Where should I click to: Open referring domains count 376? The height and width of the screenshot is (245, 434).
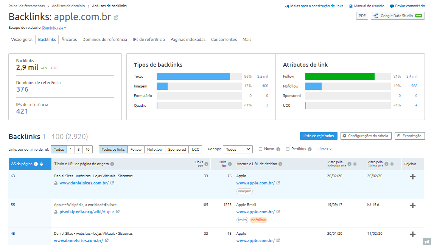tap(22, 89)
